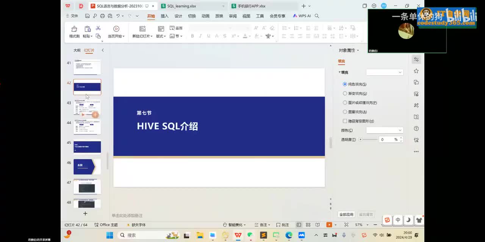Click the orange Play slideshow button in status bar

pos(329,225)
